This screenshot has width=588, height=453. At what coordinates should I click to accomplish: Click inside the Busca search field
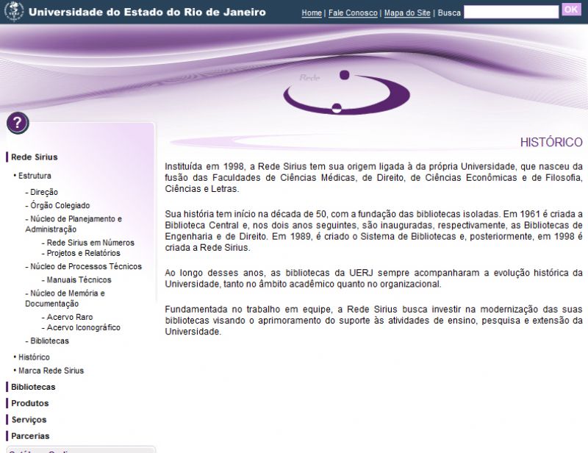pyautogui.click(x=511, y=12)
